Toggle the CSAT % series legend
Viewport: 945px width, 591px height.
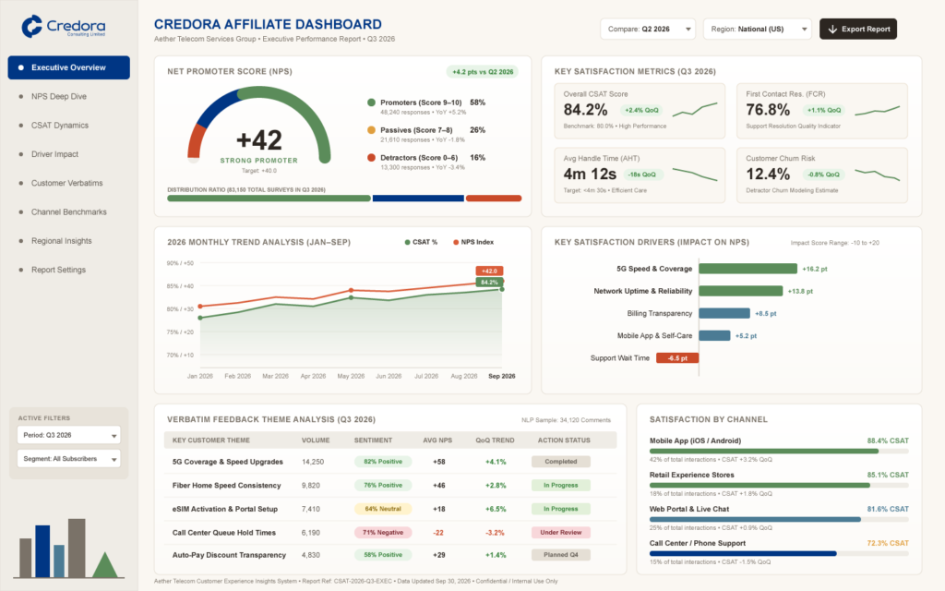(421, 242)
